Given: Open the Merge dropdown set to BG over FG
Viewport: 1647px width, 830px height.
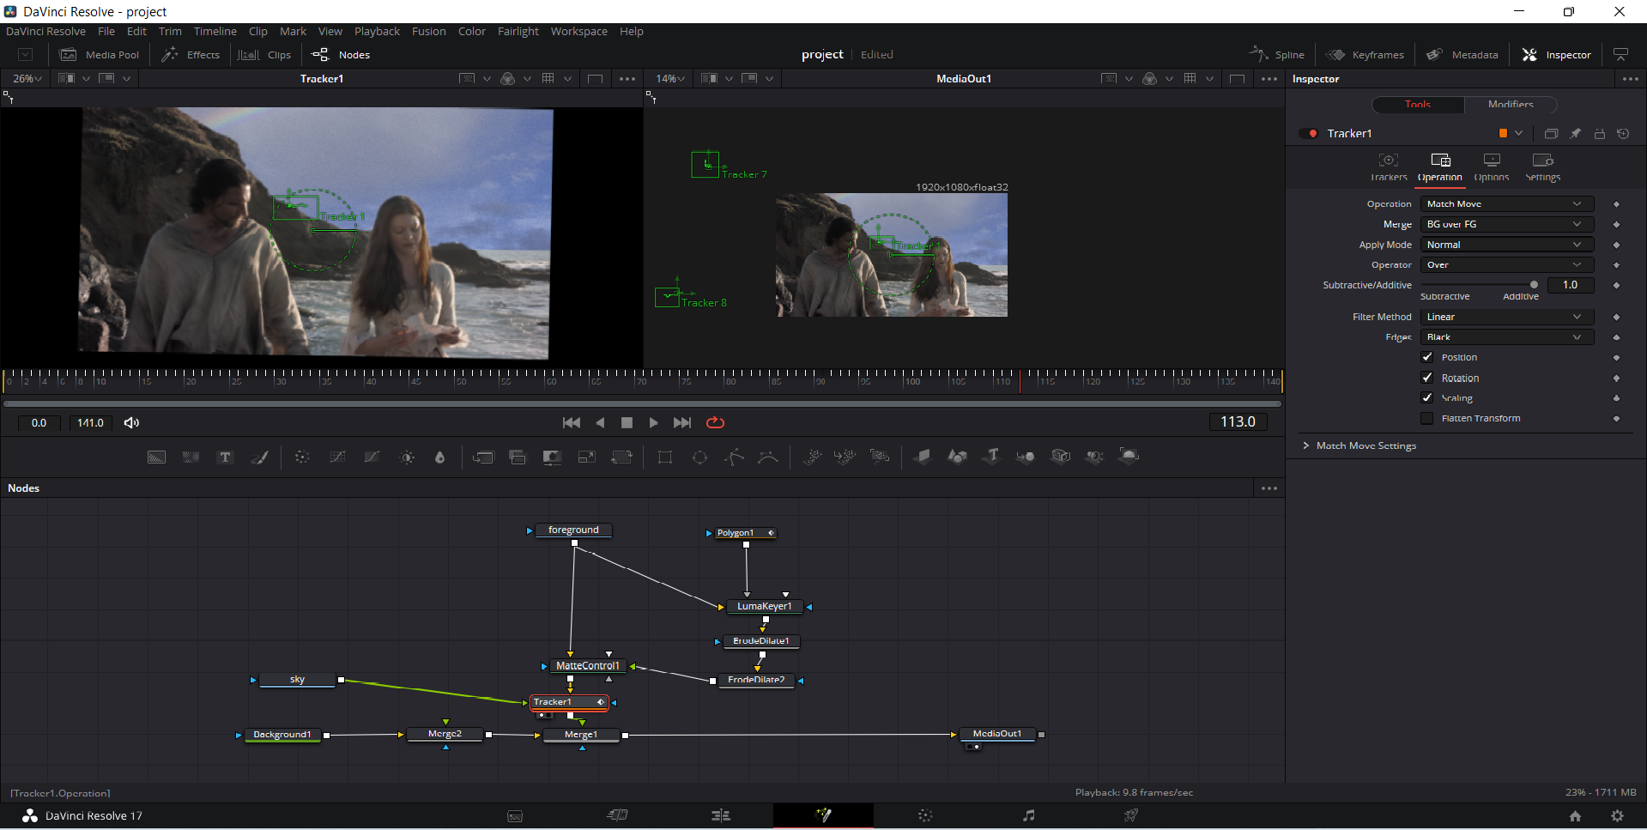Looking at the screenshot, I should (1506, 224).
